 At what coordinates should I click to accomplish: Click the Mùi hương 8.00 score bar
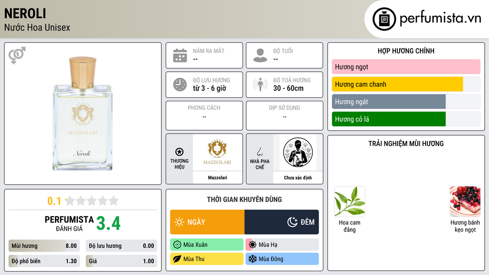pyautogui.click(x=44, y=246)
